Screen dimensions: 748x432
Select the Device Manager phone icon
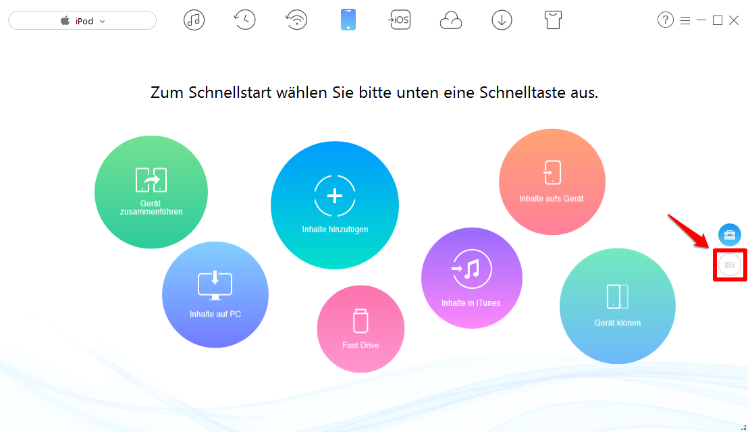[348, 20]
